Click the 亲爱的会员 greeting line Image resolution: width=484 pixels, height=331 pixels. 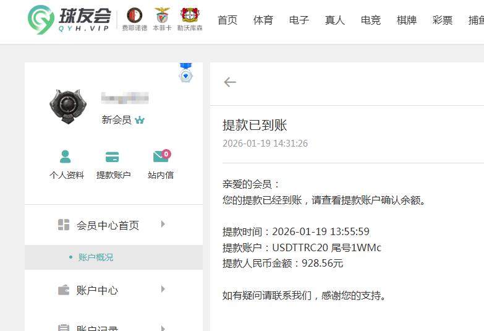250,184
